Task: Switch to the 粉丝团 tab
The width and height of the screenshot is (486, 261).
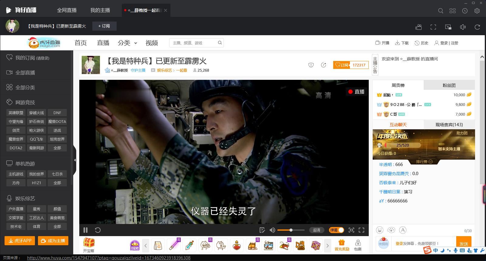Action: coord(449,85)
